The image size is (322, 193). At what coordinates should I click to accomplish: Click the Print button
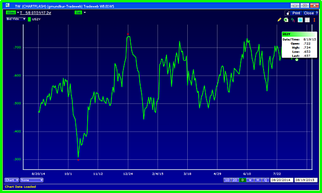click(x=296, y=13)
